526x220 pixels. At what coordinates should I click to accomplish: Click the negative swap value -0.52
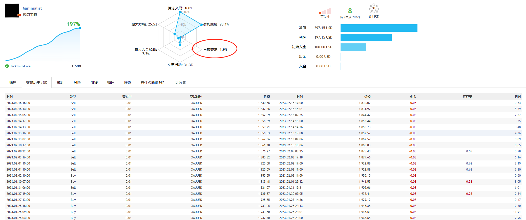point(469,182)
